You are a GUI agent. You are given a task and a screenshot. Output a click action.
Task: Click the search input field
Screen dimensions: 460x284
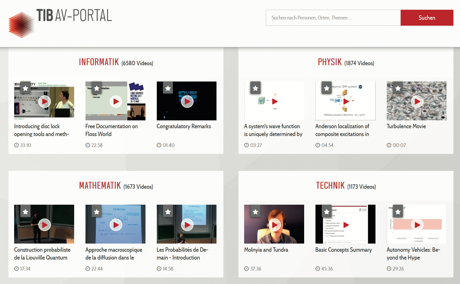pyautogui.click(x=333, y=18)
